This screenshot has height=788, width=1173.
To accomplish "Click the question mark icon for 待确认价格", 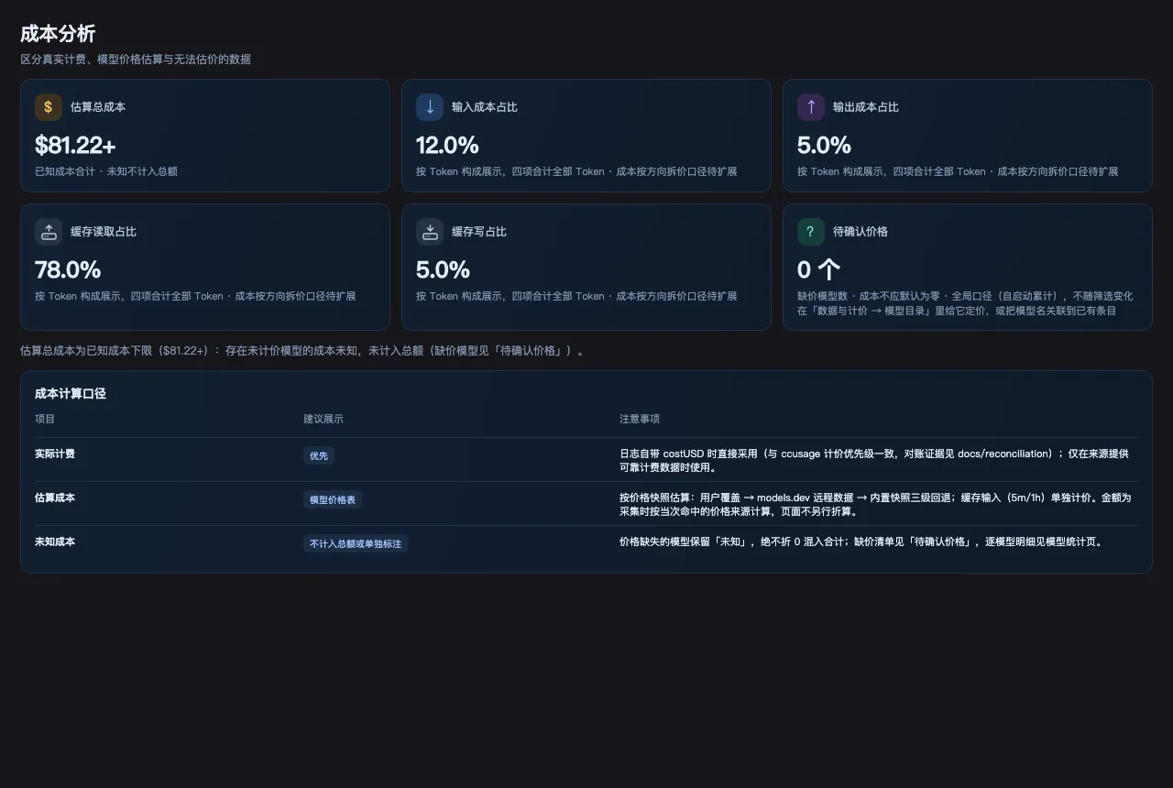I will click(x=811, y=232).
